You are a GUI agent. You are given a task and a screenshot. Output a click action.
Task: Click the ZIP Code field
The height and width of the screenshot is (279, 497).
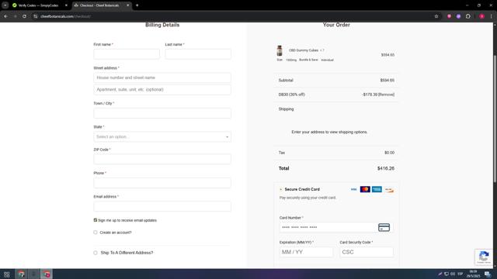(x=162, y=159)
